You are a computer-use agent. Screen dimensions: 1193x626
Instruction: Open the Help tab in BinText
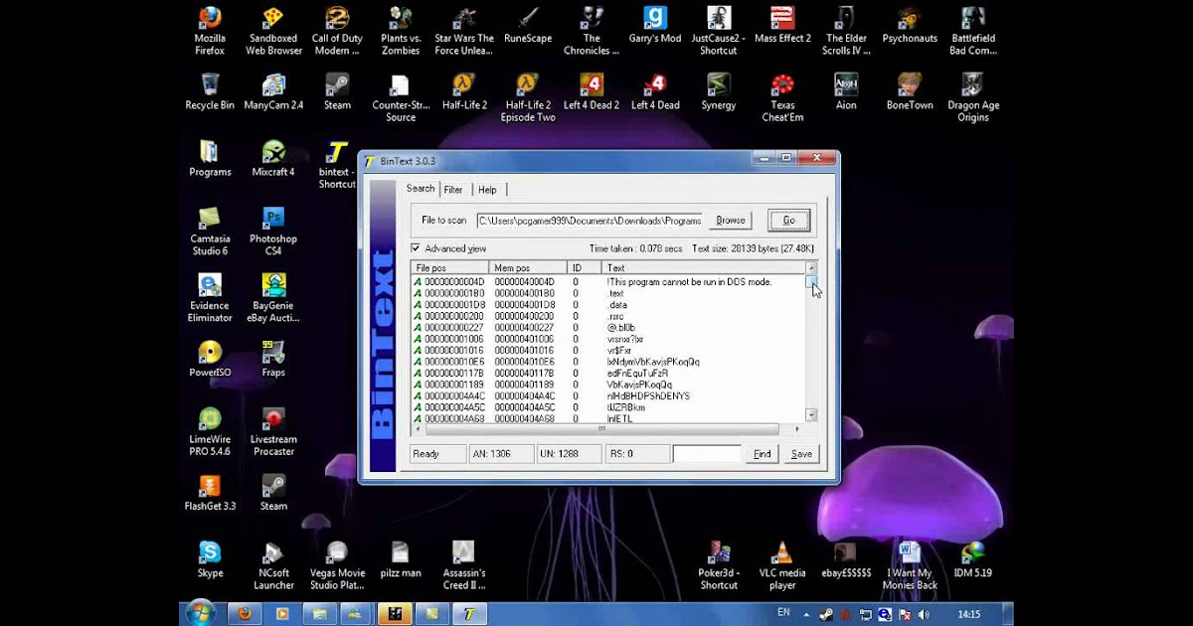pyautogui.click(x=487, y=190)
